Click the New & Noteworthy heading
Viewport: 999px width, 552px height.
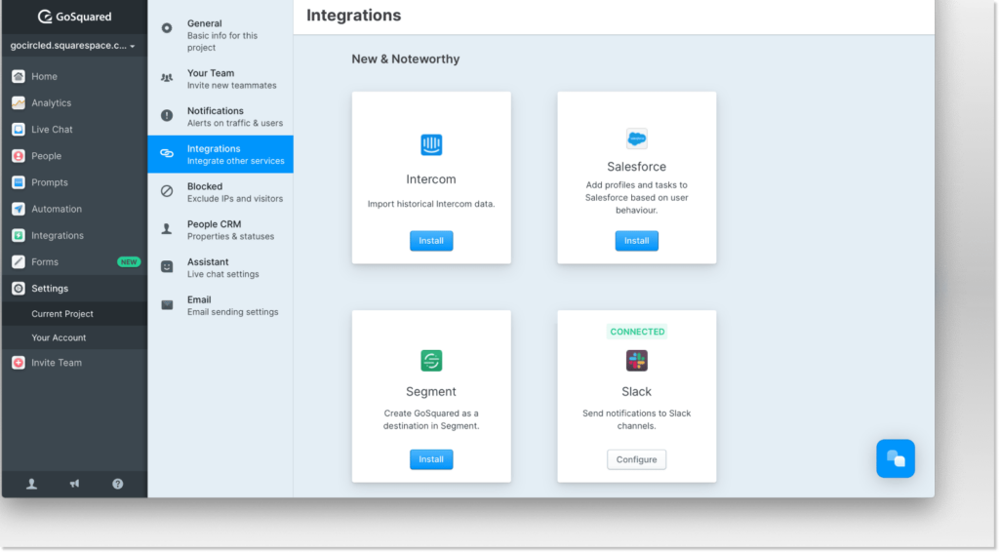coord(406,59)
